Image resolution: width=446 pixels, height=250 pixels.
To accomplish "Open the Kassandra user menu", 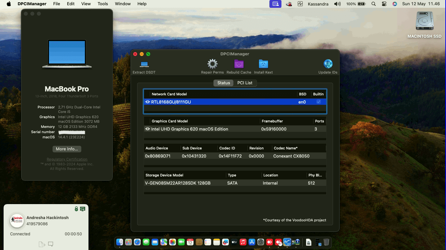I will pos(318,4).
